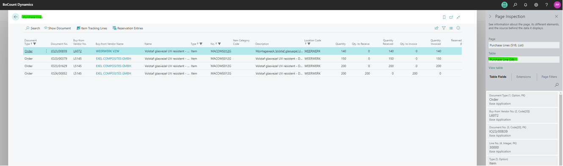Search within the Table Fields list
The width and height of the screenshot is (563, 166).
pos(557,85)
